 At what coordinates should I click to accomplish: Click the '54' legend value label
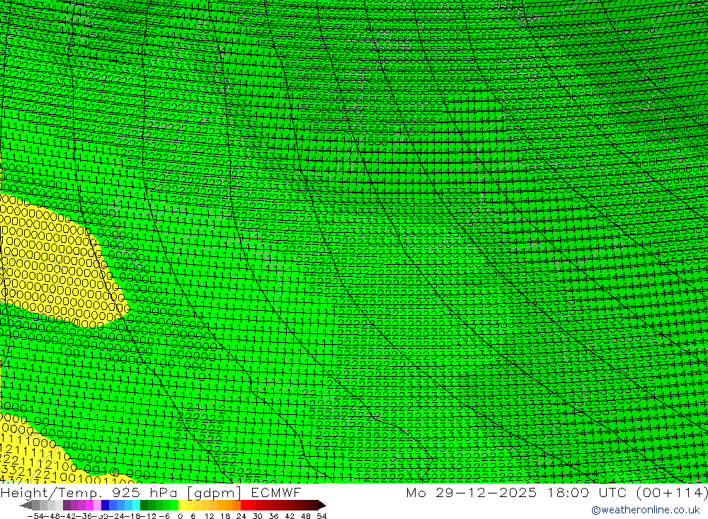pos(321,516)
